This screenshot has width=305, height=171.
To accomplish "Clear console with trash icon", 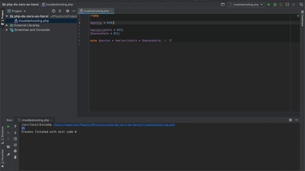I will (15, 157).
